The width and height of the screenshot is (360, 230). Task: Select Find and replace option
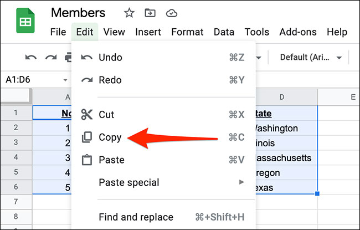[136, 217]
